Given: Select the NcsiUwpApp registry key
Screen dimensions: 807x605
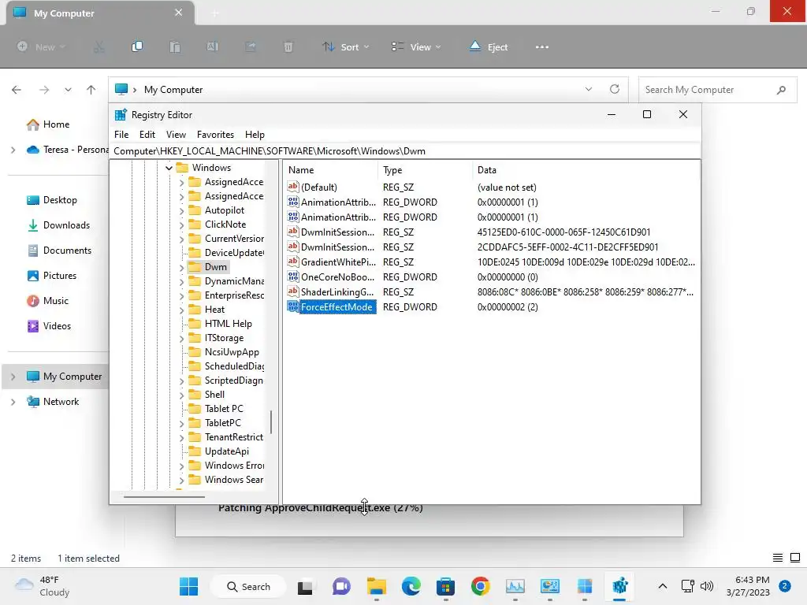Looking at the screenshot, I should [x=232, y=352].
